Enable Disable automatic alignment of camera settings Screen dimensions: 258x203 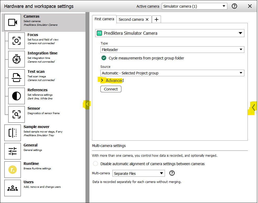[96, 164]
